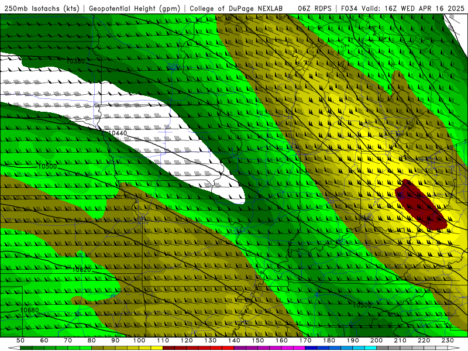The image size is (468, 351).
Task: Click the 150 value on the color scale
Action: point(258,340)
